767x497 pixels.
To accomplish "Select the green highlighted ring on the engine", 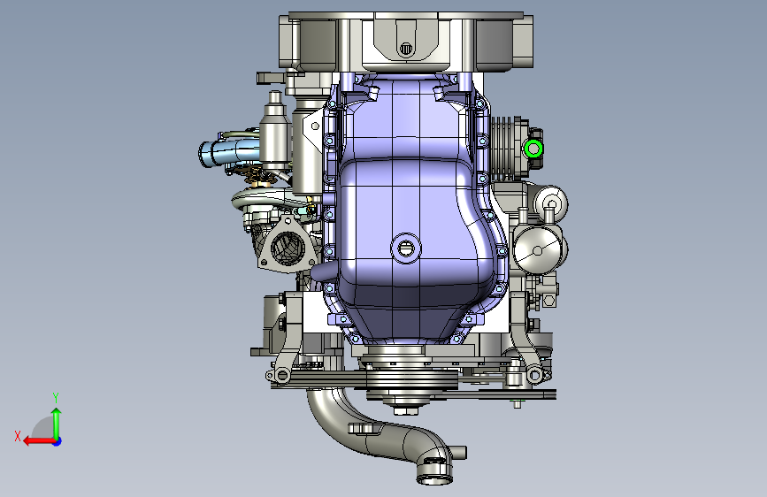I will click(533, 149).
